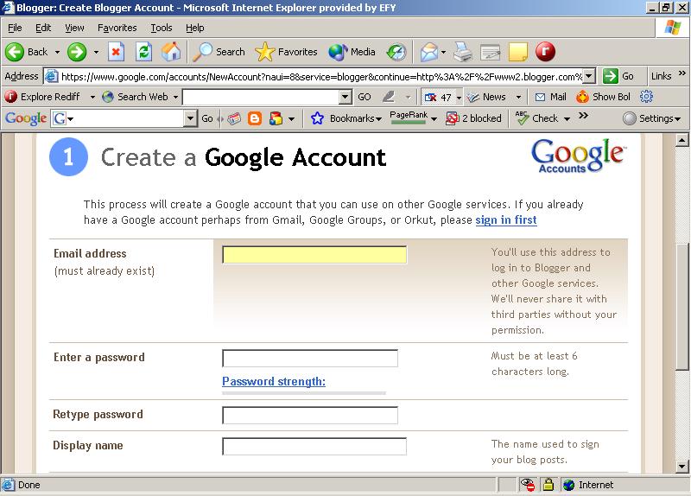Click the yellow Email address field
The width and height of the screenshot is (691, 496).
click(314, 255)
